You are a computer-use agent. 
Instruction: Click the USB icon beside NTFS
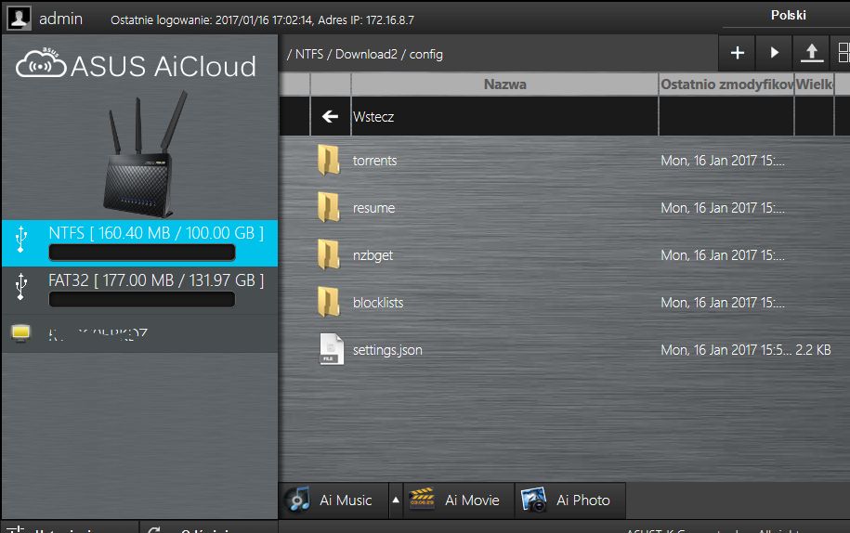21,239
